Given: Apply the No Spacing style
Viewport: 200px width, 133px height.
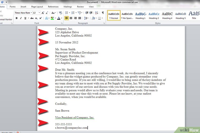Looking at the screenshot, I should pyautogui.click(x=127, y=16).
